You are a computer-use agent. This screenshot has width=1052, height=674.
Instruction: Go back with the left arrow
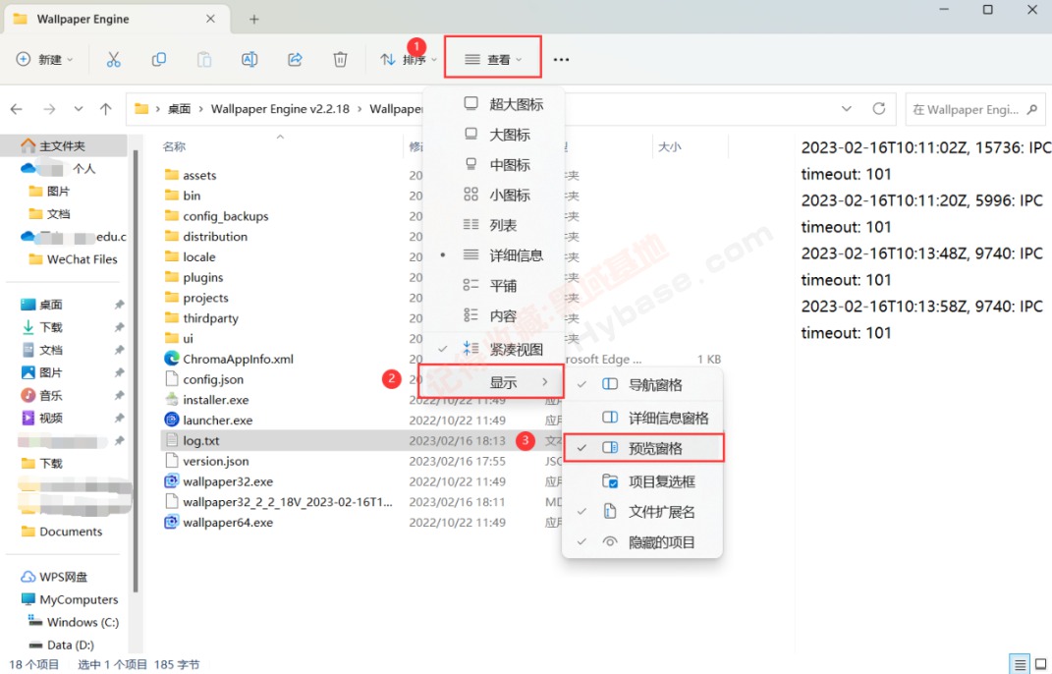coord(17,109)
